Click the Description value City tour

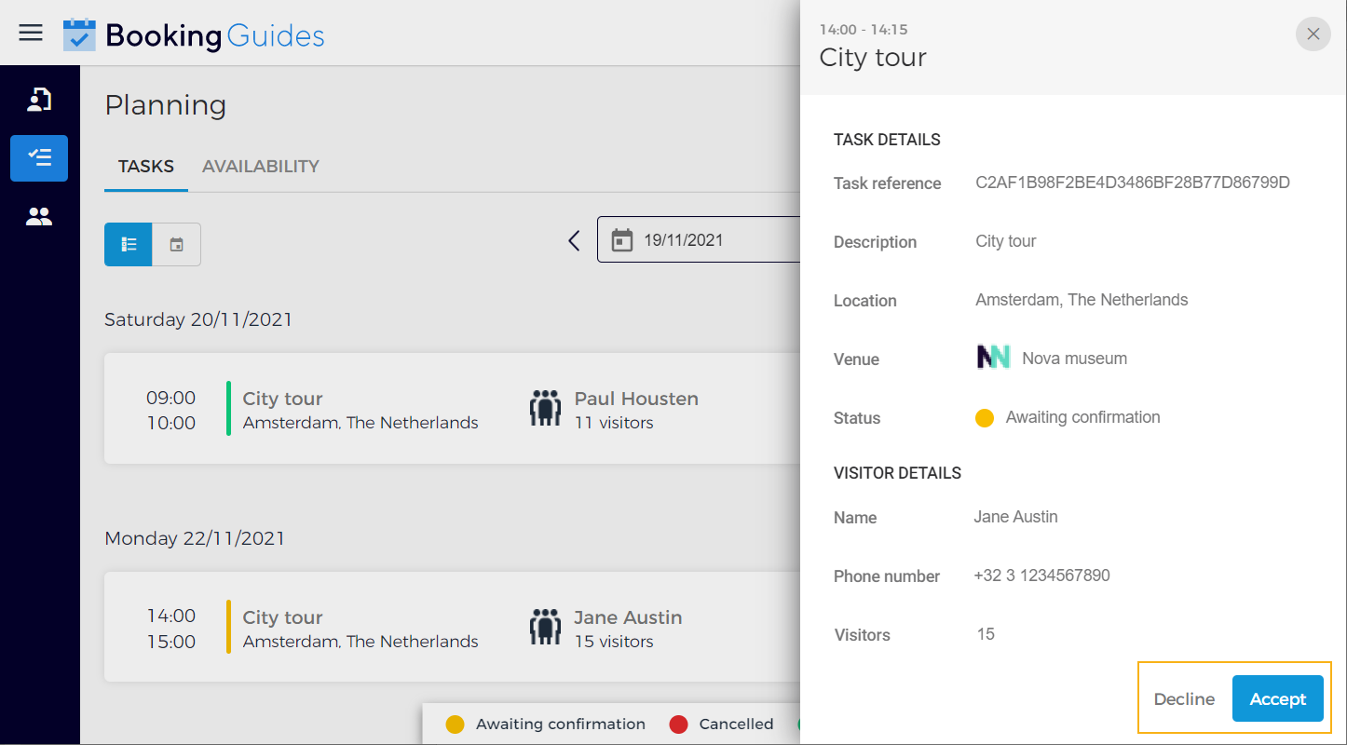tap(1006, 241)
